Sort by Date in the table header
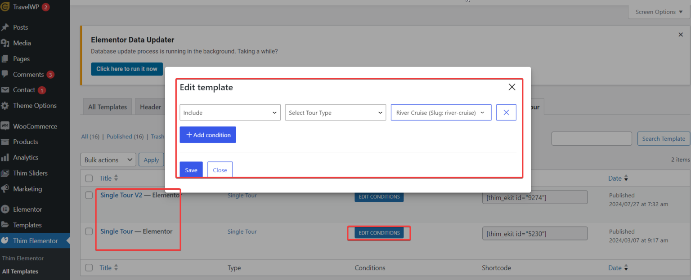The width and height of the screenshot is (691, 280). coord(619,178)
